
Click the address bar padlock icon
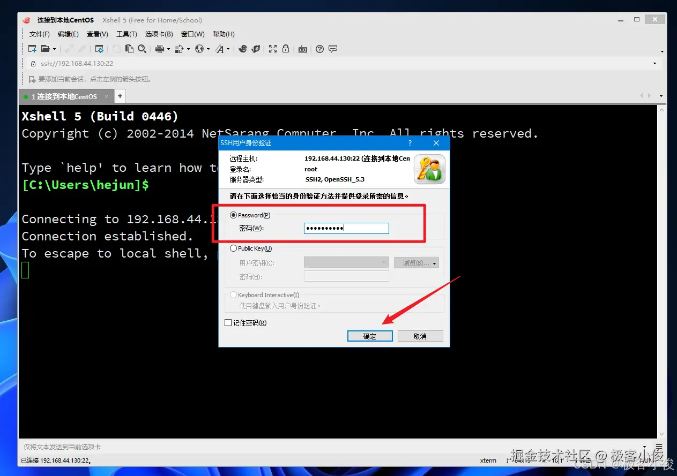pyautogui.click(x=33, y=63)
